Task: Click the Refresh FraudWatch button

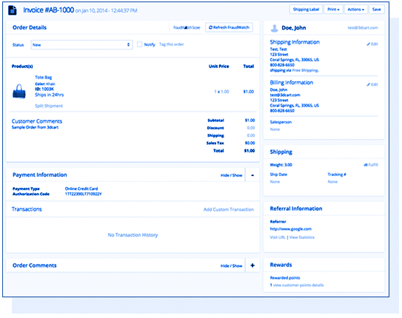Action: click(x=229, y=27)
